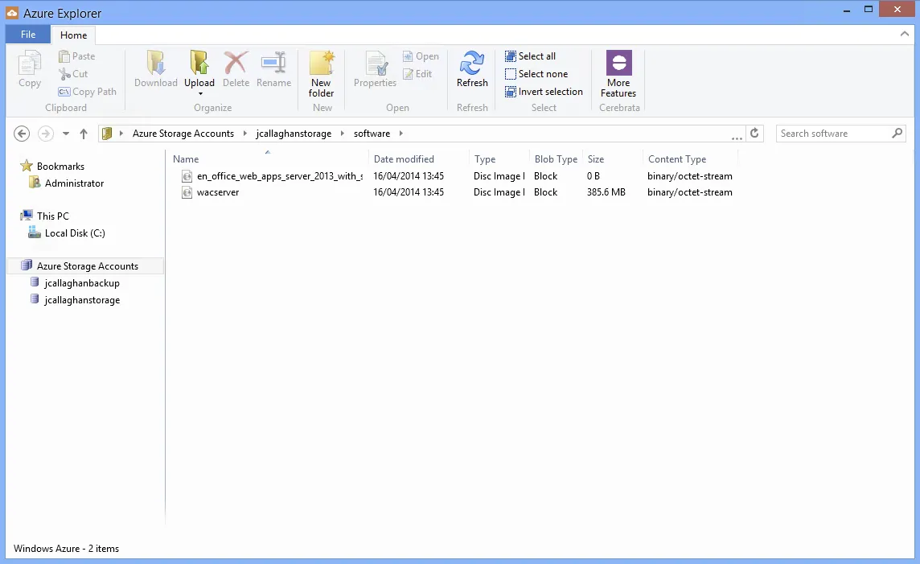Viewport: 920px width, 564px height.
Task: Click Invert selection
Action: pyautogui.click(x=544, y=92)
